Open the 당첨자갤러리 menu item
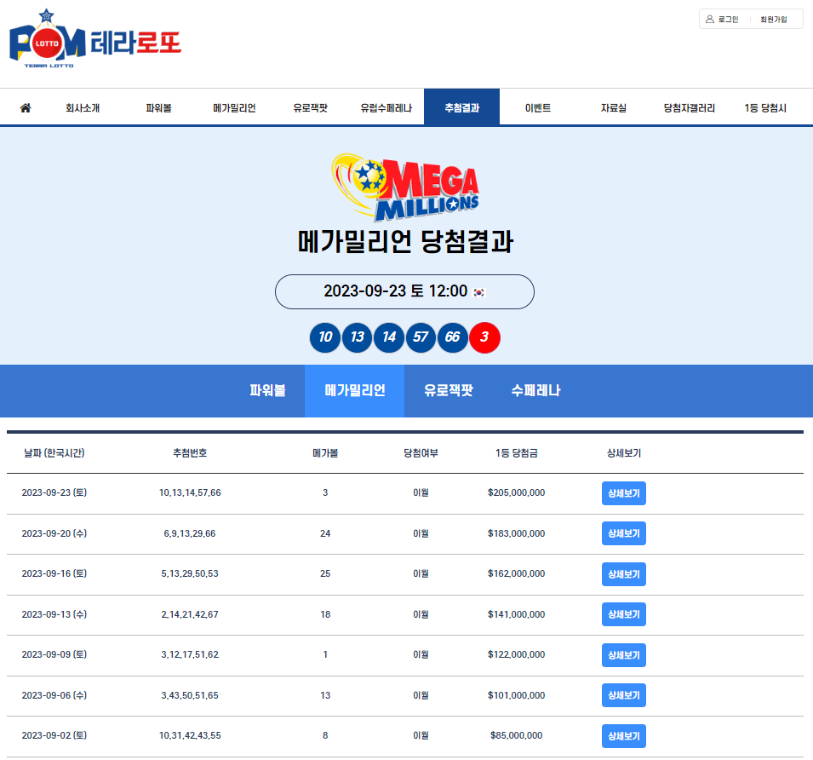This screenshot has width=813, height=760. (x=690, y=108)
